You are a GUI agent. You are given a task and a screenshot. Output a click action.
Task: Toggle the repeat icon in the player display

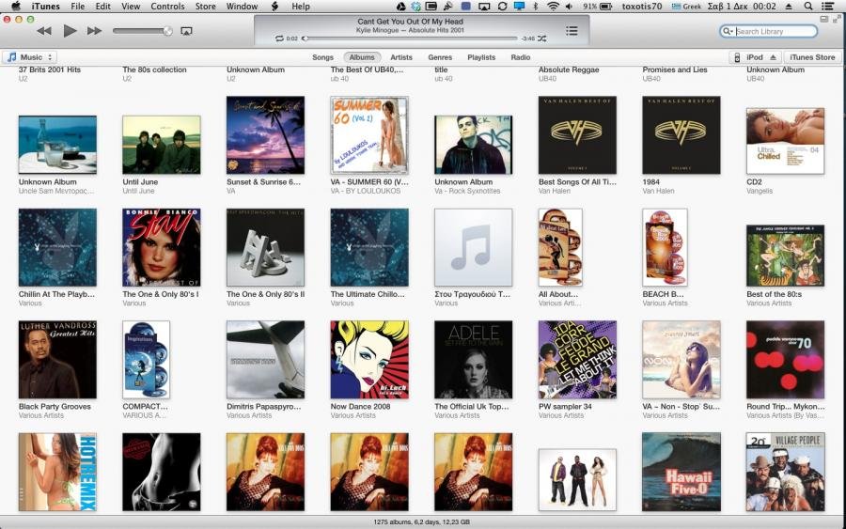pos(279,39)
